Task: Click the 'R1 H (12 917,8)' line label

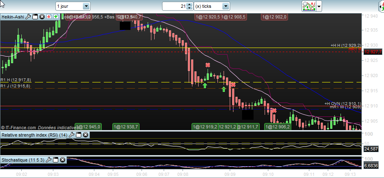Action: point(16,80)
